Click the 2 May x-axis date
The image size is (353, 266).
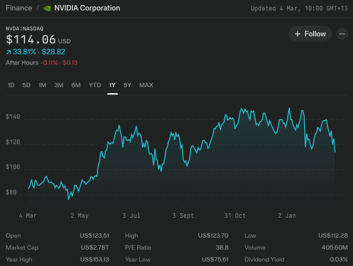click(79, 216)
